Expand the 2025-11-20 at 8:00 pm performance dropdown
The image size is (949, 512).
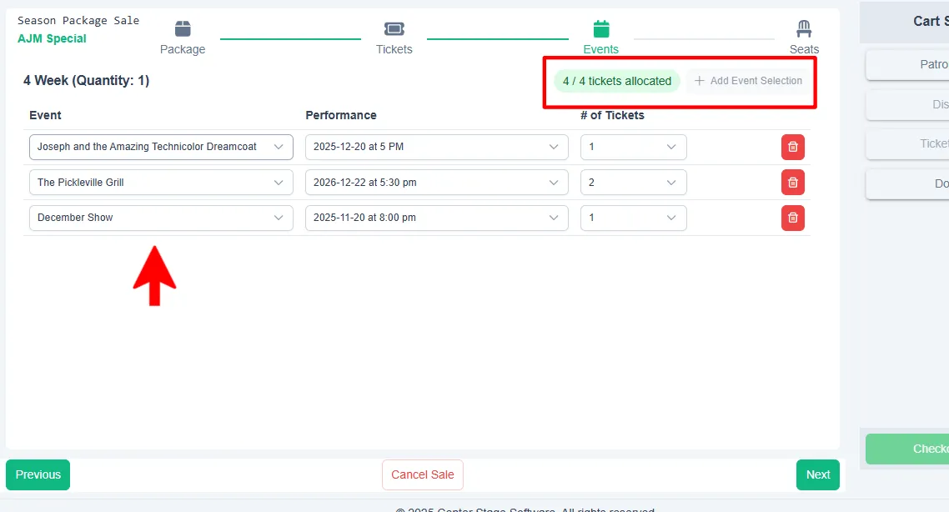[436, 218]
